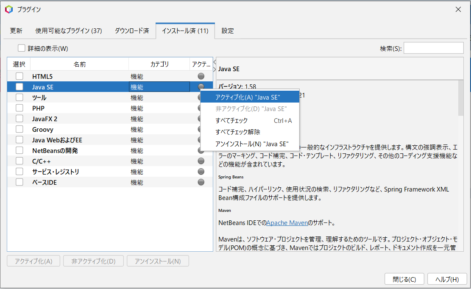Image resolution: width=471 pixels, height=289 pixels.
Task: Click the サービス・レジストリ row's status icon
Action: tap(201, 172)
